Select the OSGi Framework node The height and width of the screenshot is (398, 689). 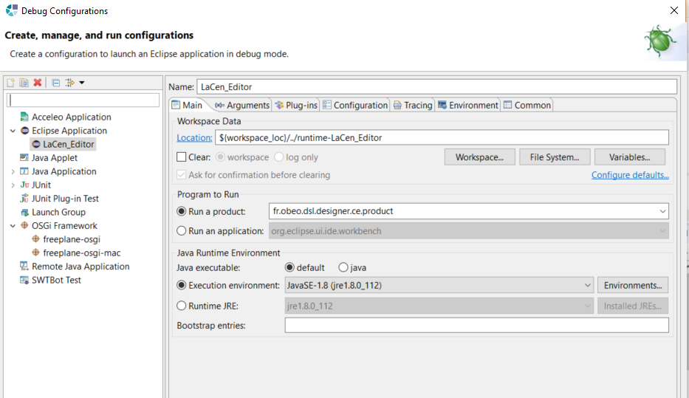pyautogui.click(x=64, y=226)
